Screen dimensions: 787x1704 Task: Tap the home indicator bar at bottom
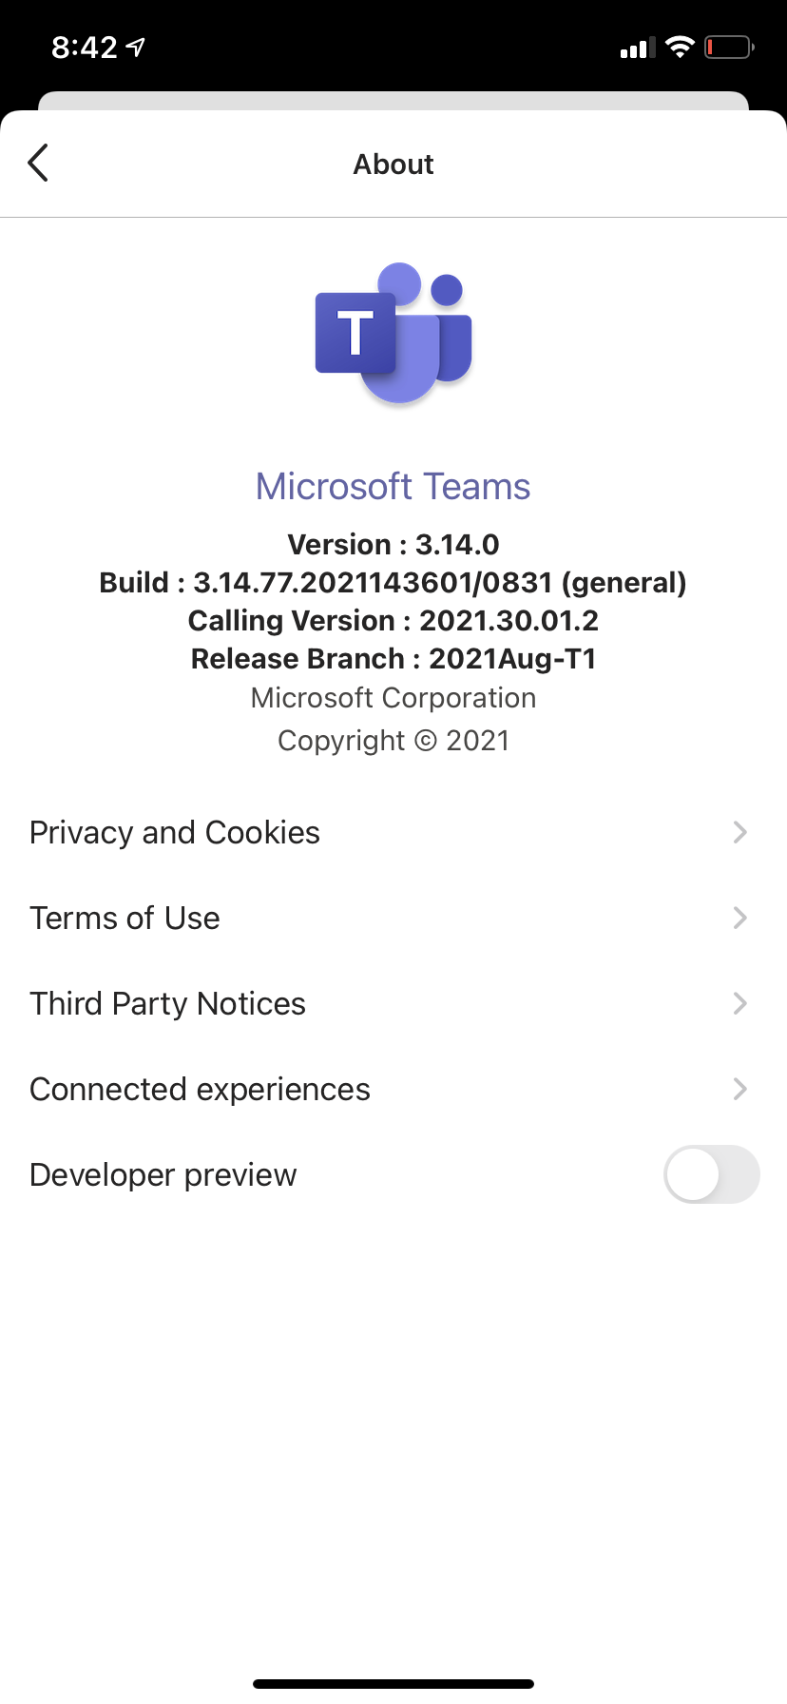click(x=393, y=1681)
